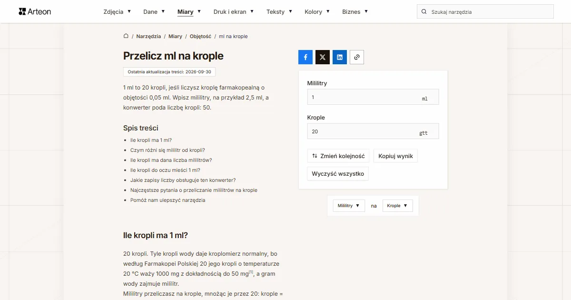Jump to 'Najczęstsze pytania o przeliczanie' section
This screenshot has width=571, height=300.
point(194,190)
